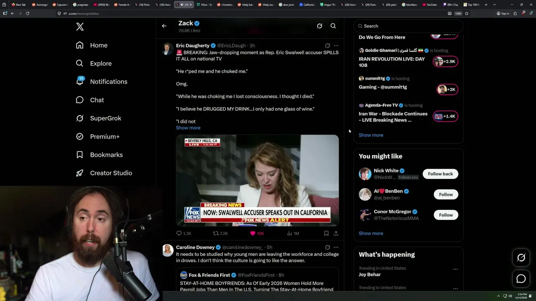Click browser Sign in button
536x301 pixels.
[x=502, y=13]
